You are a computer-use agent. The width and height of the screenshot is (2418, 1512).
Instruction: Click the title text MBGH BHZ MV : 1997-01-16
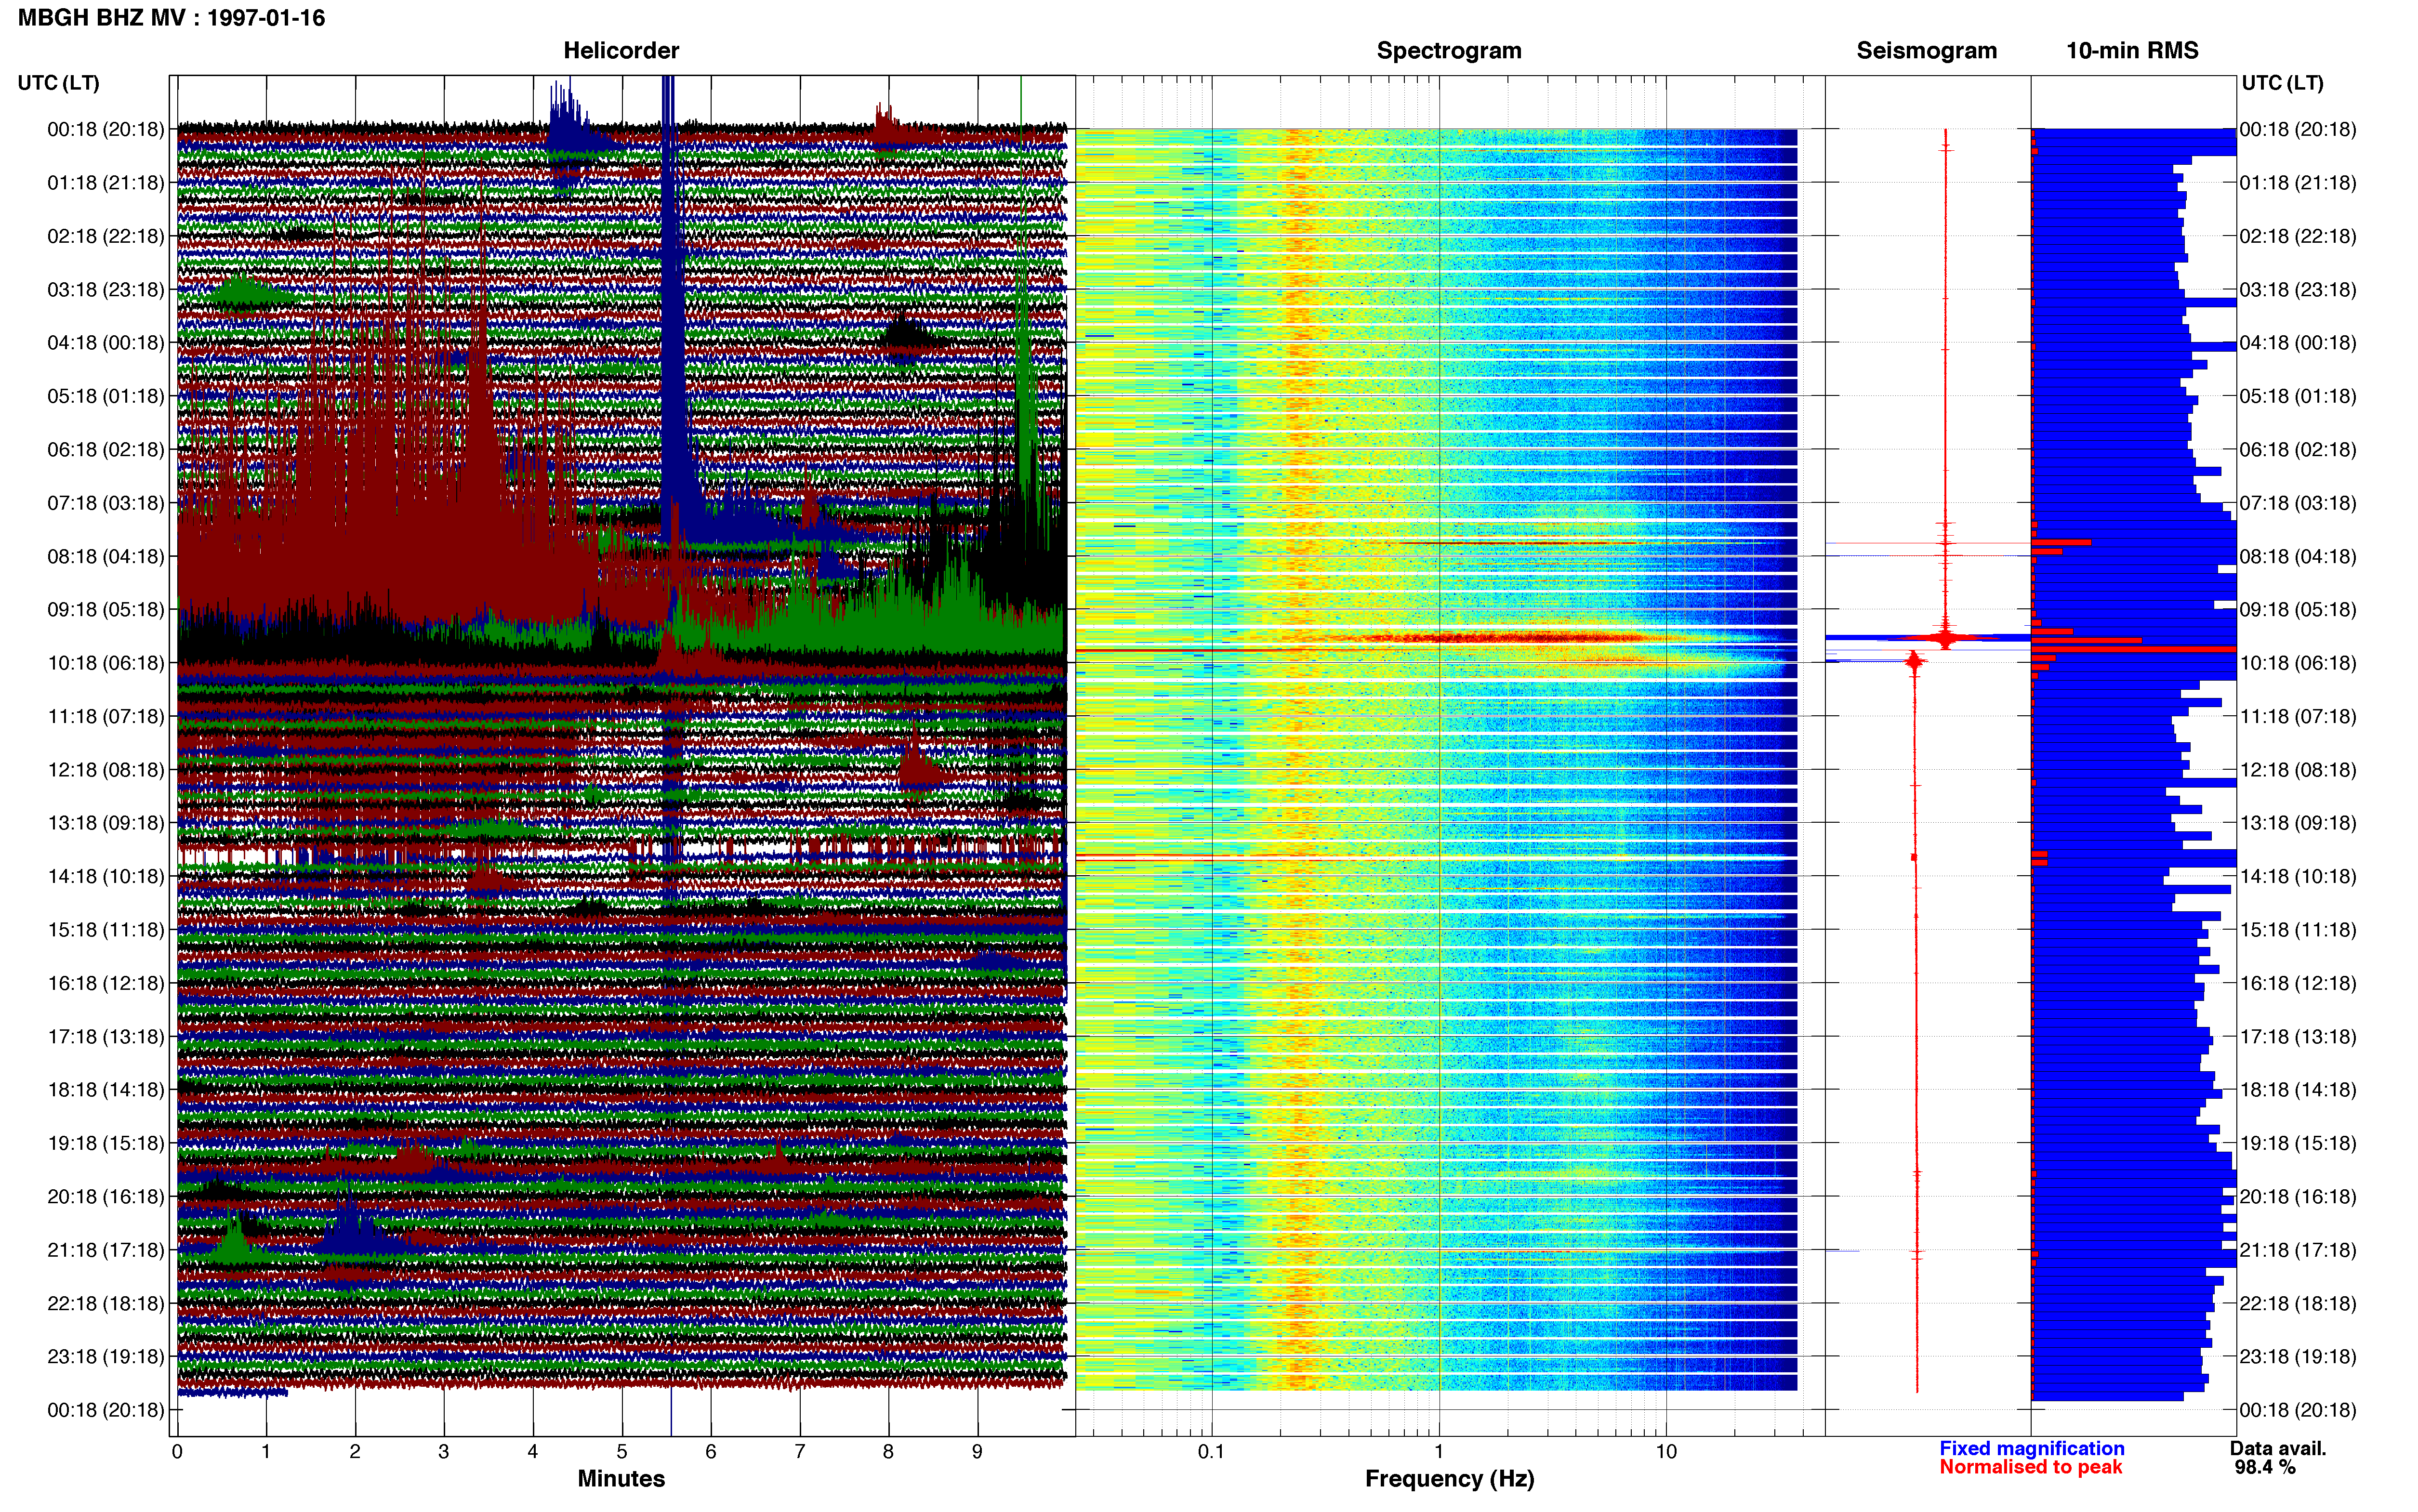click(x=171, y=18)
